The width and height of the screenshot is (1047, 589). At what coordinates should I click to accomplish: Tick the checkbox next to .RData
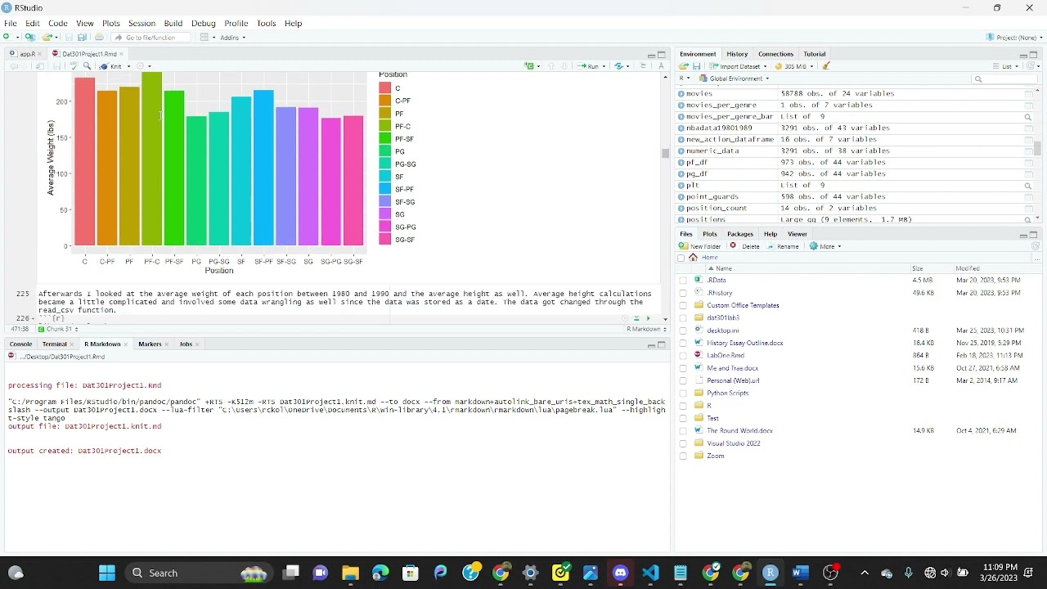[683, 281]
